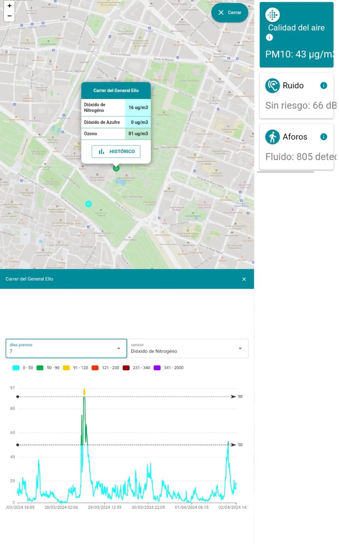
Task: Click the PM10: 43 µg/m3 reading
Action: (x=299, y=54)
